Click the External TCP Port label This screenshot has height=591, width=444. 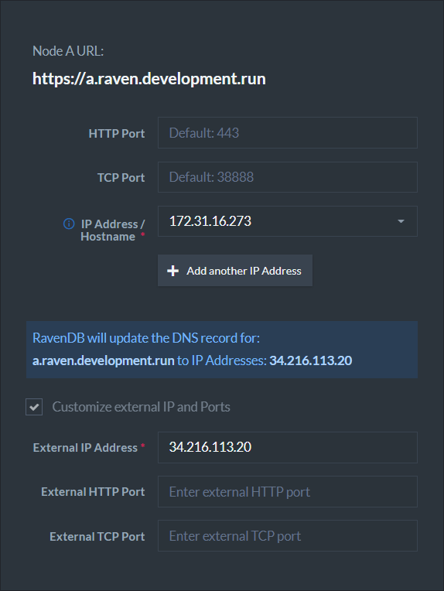pos(97,537)
